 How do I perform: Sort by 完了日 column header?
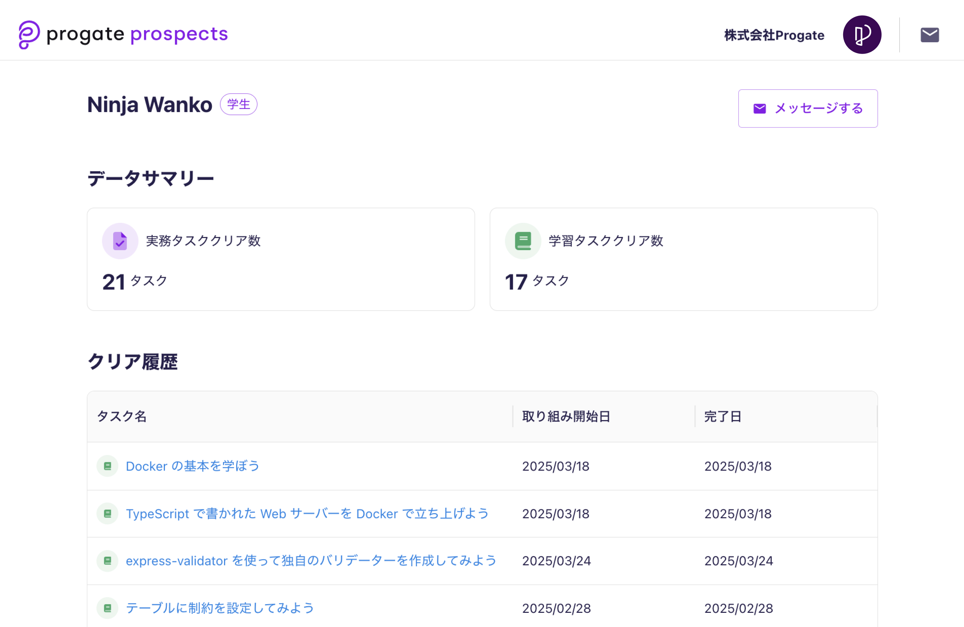click(x=723, y=417)
